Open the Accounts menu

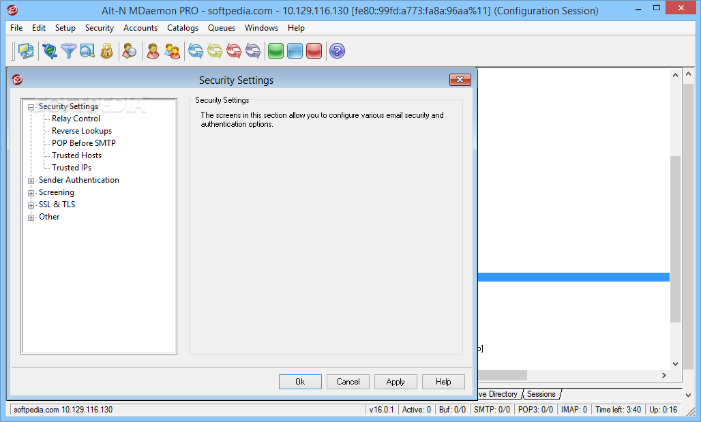point(140,28)
